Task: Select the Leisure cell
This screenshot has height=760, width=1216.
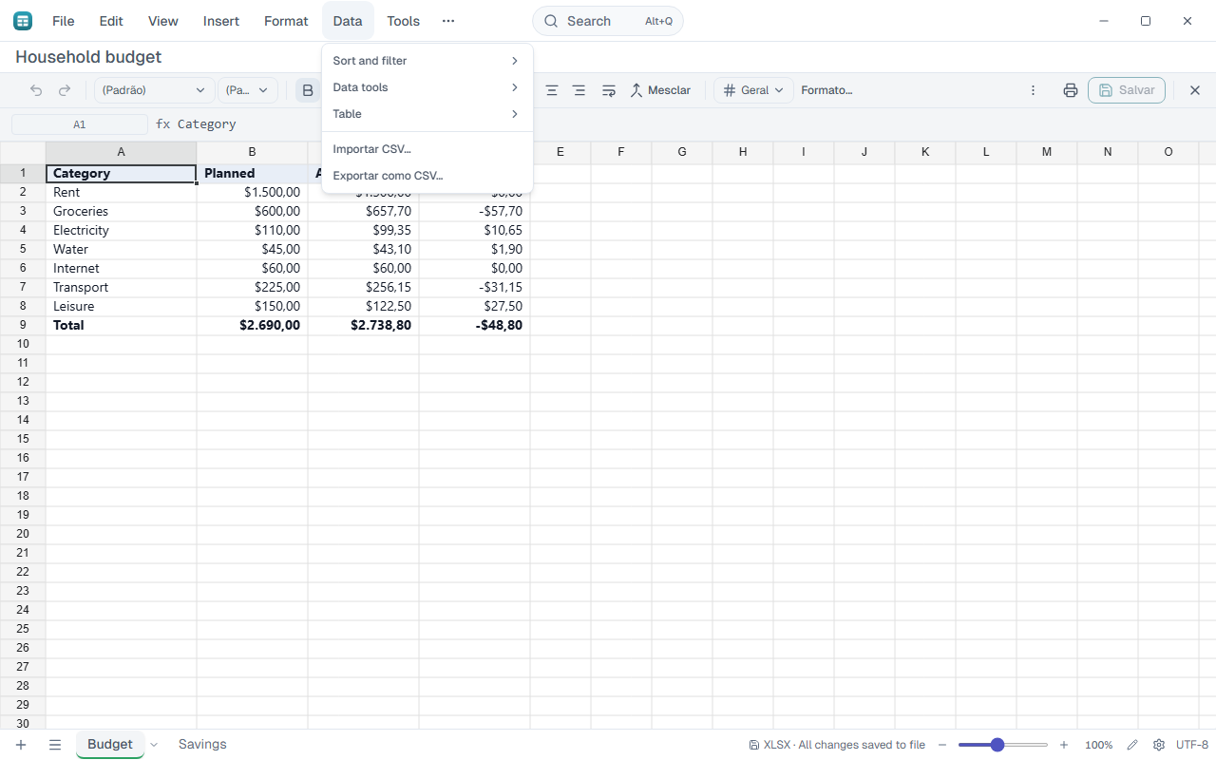Action: point(121,306)
